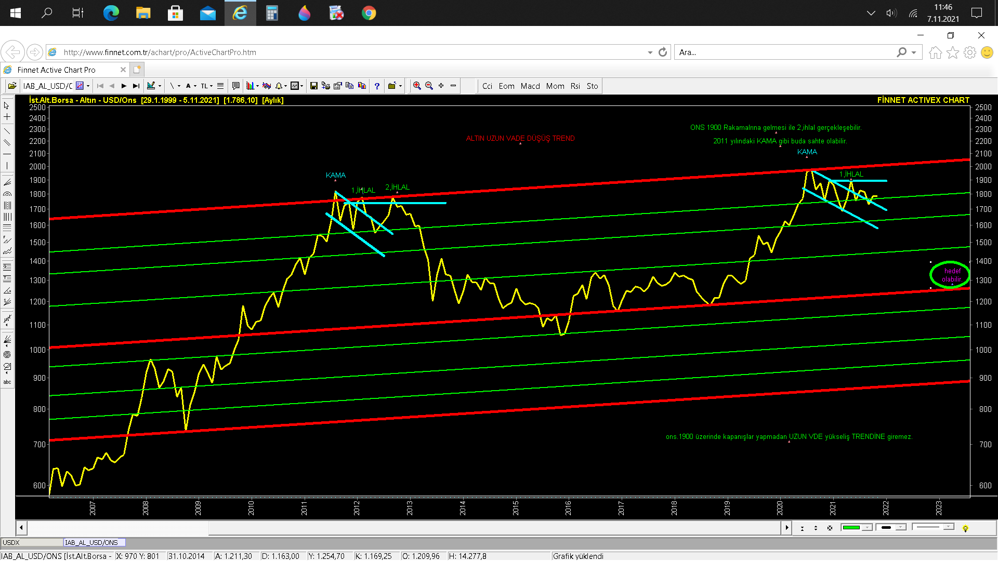Click the zoom out magnifier icon

(x=429, y=86)
